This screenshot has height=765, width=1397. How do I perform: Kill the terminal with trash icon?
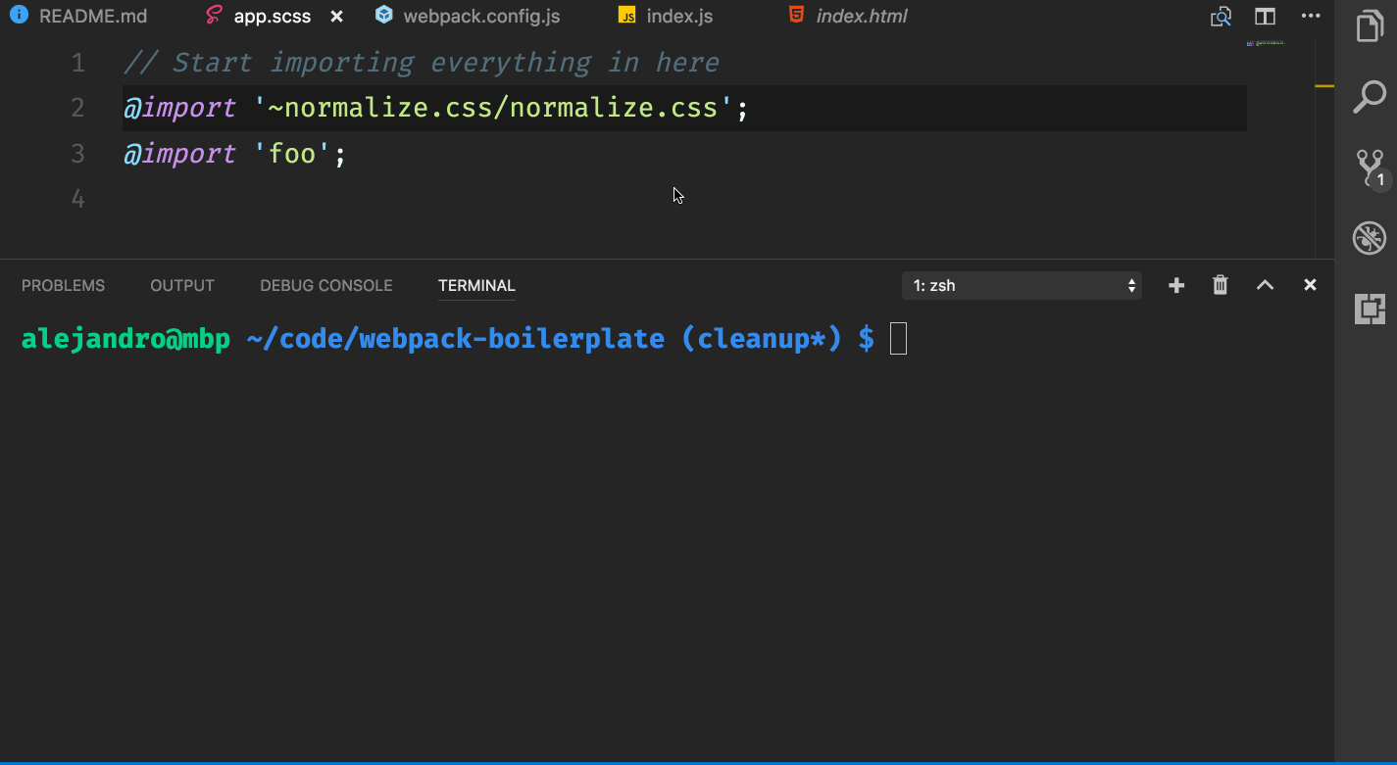click(1221, 285)
